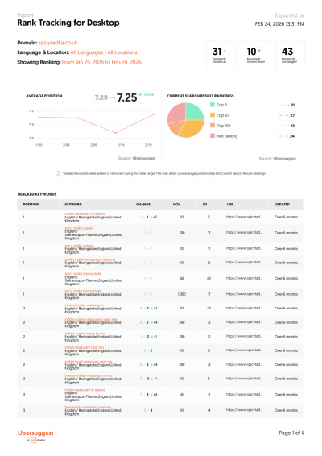Open 'indian restaurant in staines' keyword at position 3
Screen dimensions: 322x456
(x=85, y=390)
